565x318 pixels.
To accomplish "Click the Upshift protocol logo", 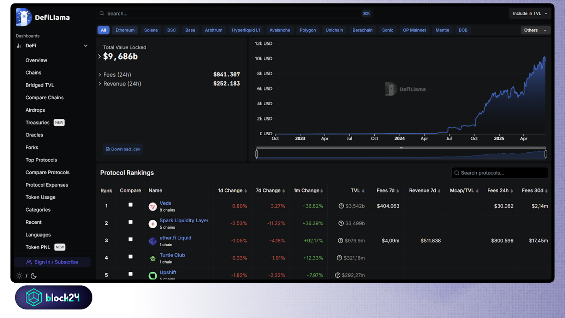I will point(153,276).
